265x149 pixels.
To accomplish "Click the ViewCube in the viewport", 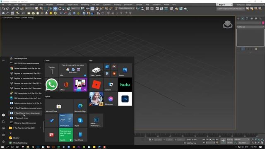I will 227,24.
